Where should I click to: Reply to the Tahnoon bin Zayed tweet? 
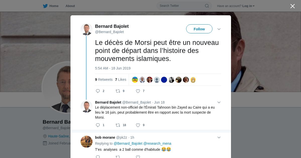pyautogui.click(x=98, y=125)
